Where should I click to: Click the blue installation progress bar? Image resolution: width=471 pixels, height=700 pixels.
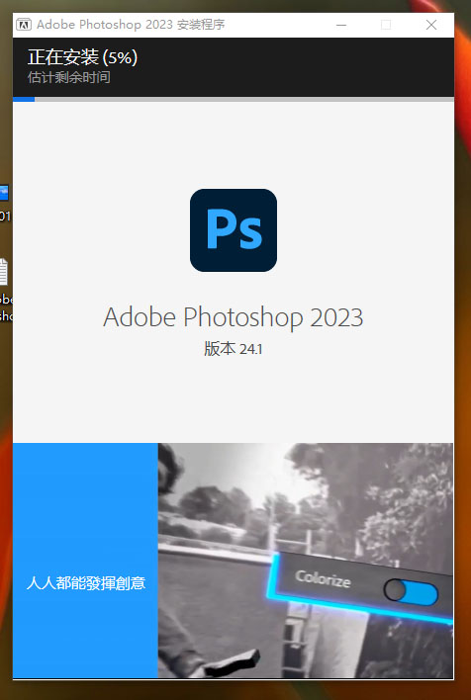pos(24,99)
